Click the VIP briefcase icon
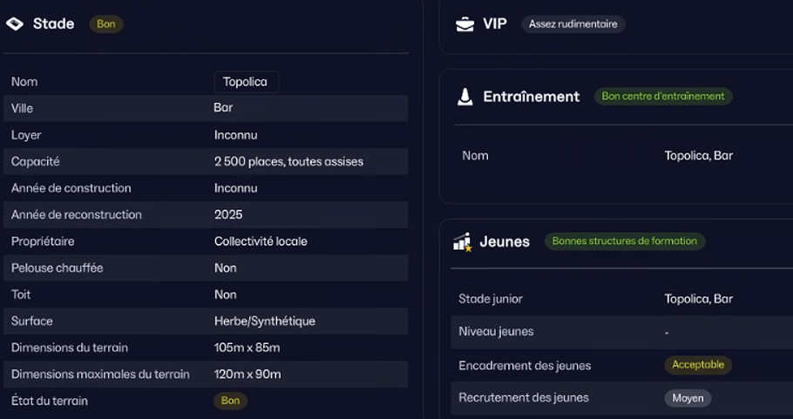Viewport: 793px width, 419px height. 464,24
